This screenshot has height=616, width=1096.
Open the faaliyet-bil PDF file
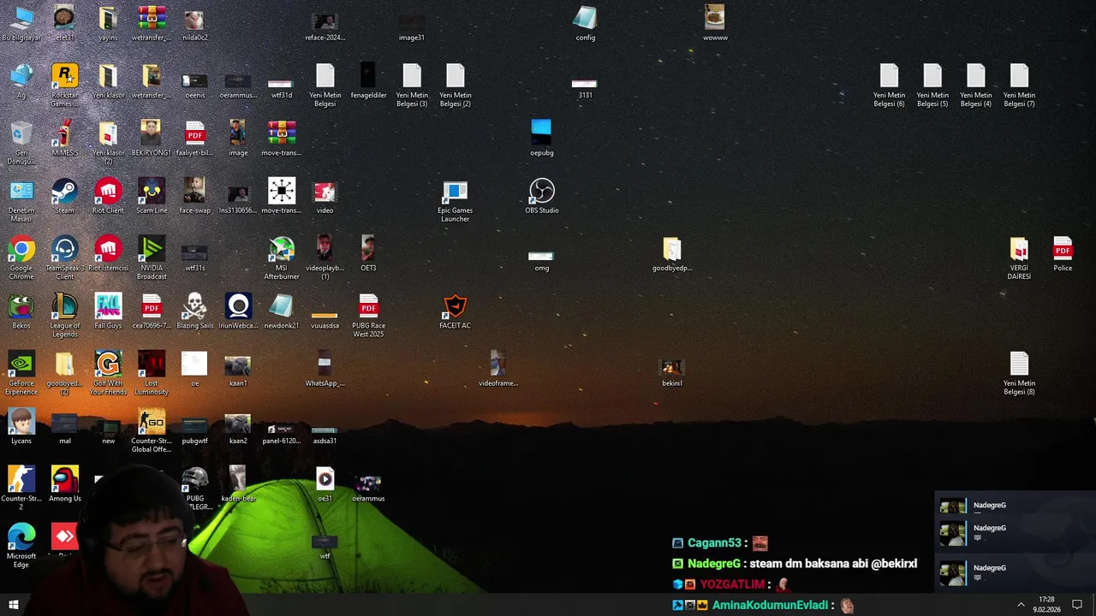(x=194, y=139)
